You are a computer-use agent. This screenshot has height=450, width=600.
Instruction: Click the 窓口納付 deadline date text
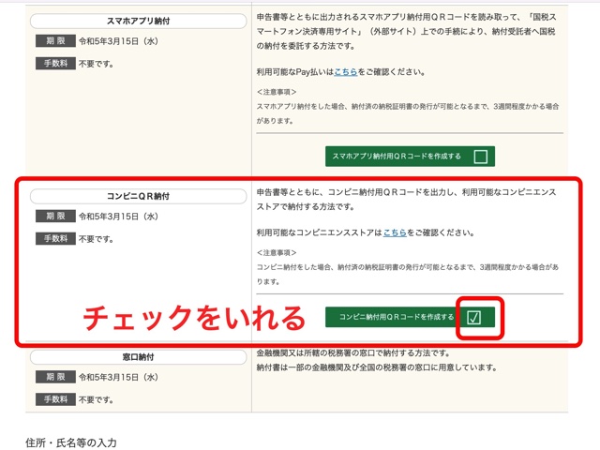tap(118, 377)
